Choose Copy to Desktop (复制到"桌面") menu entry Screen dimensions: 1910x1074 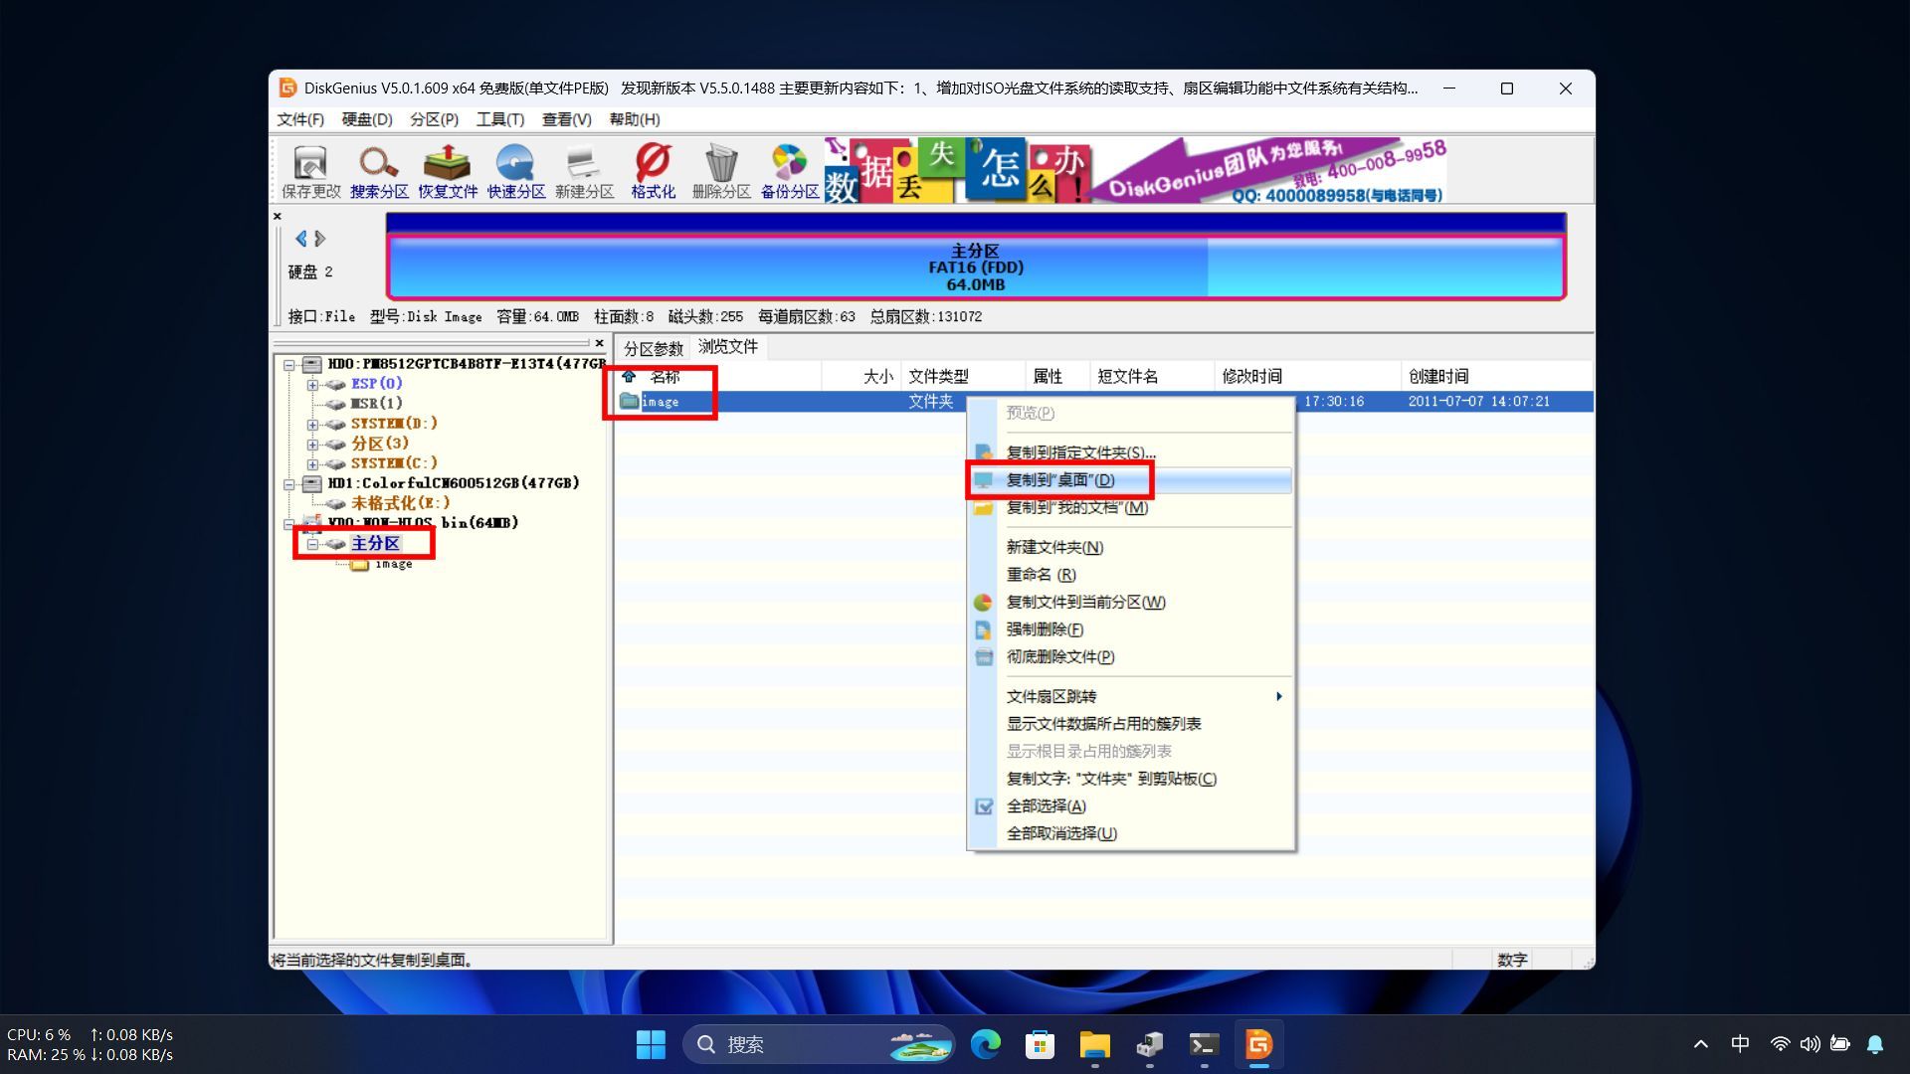pyautogui.click(x=1060, y=480)
